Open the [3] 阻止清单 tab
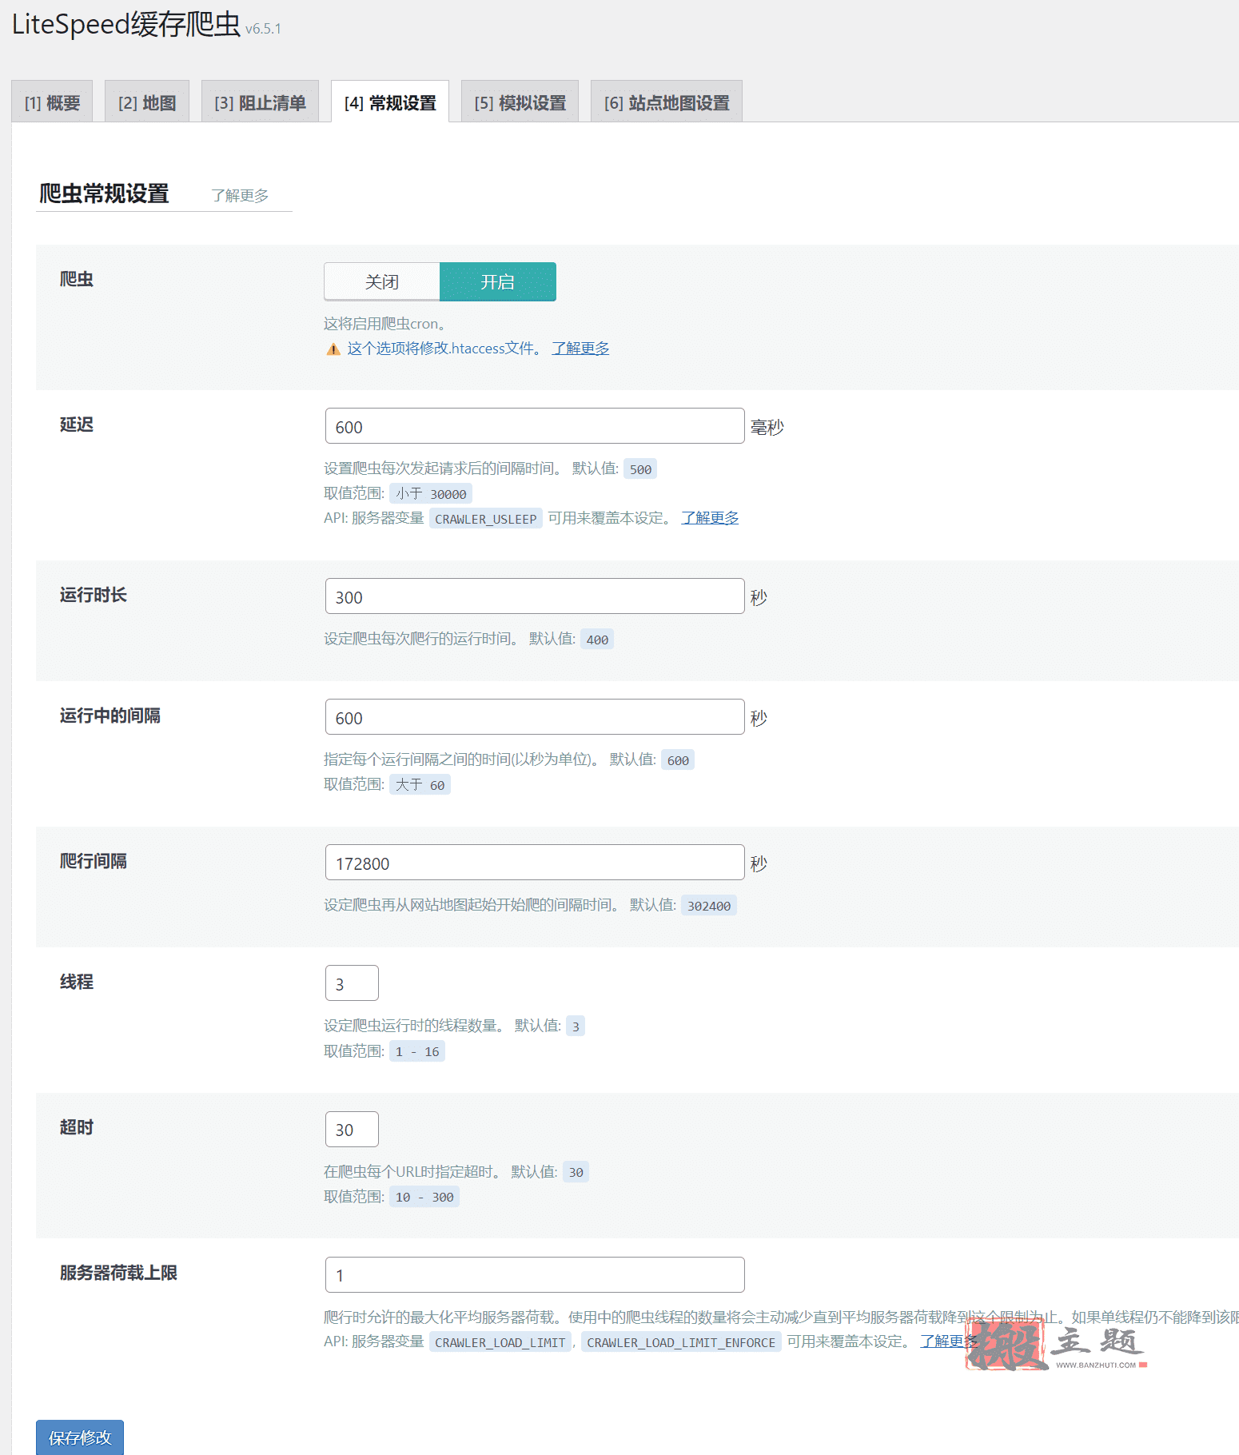The height and width of the screenshot is (1455, 1239). point(260,102)
